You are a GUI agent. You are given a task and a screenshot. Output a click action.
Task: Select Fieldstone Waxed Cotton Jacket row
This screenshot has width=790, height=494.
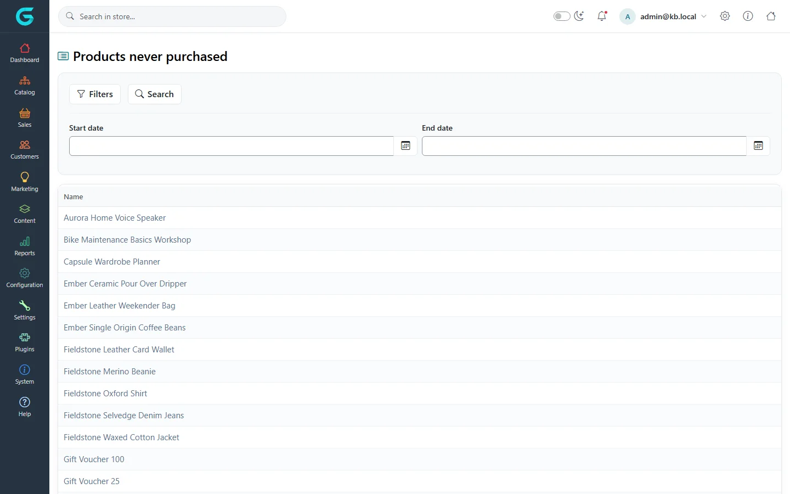coord(420,437)
